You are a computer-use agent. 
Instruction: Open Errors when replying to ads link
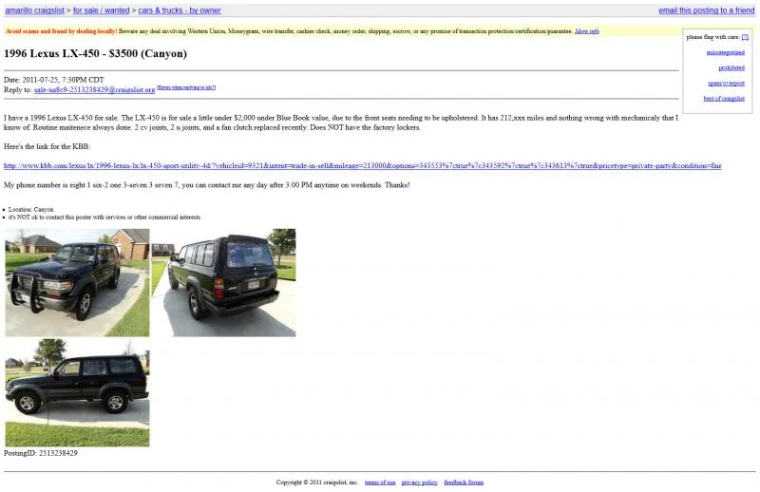click(186, 87)
